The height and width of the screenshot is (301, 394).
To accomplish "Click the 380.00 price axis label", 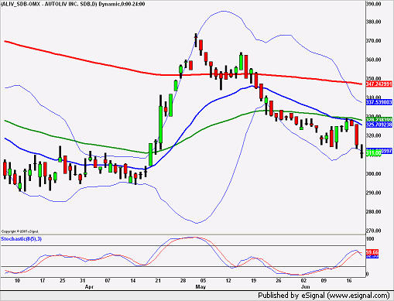I will point(373,22).
